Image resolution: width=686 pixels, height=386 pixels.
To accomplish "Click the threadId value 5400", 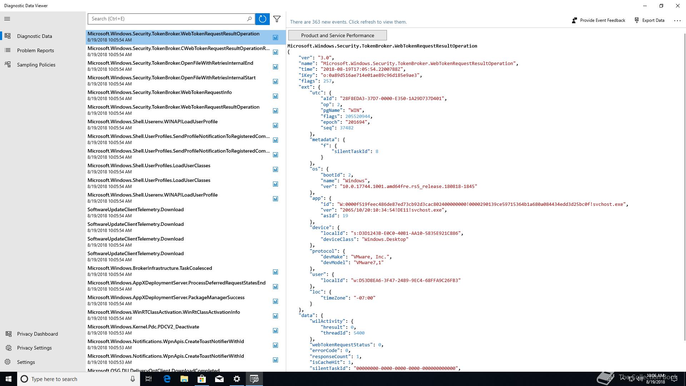I will 359,333.
